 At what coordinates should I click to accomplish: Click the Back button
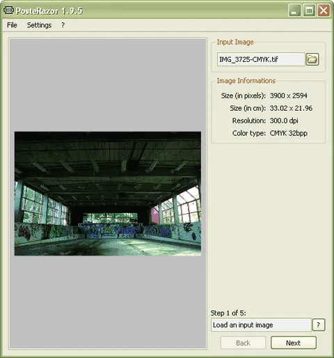pos(243,343)
